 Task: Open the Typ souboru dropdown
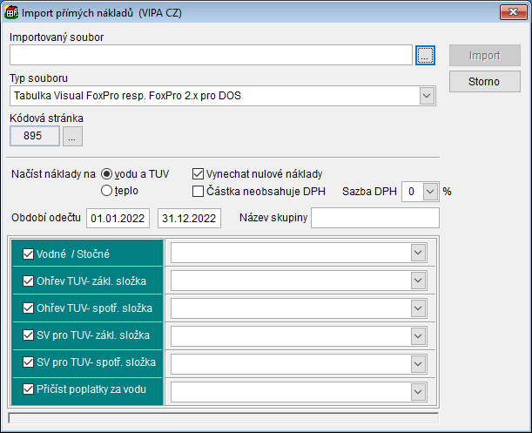[427, 95]
